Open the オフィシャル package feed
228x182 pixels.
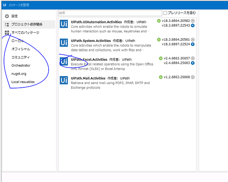[21, 49]
